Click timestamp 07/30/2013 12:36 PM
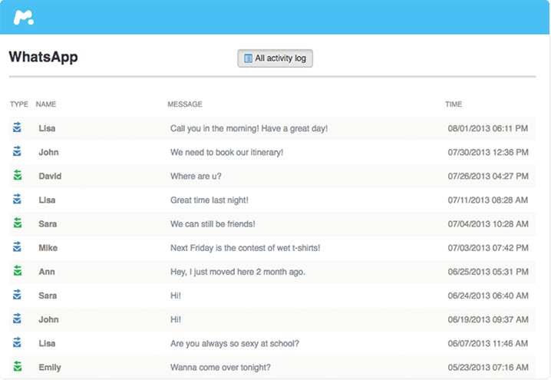 (x=487, y=153)
